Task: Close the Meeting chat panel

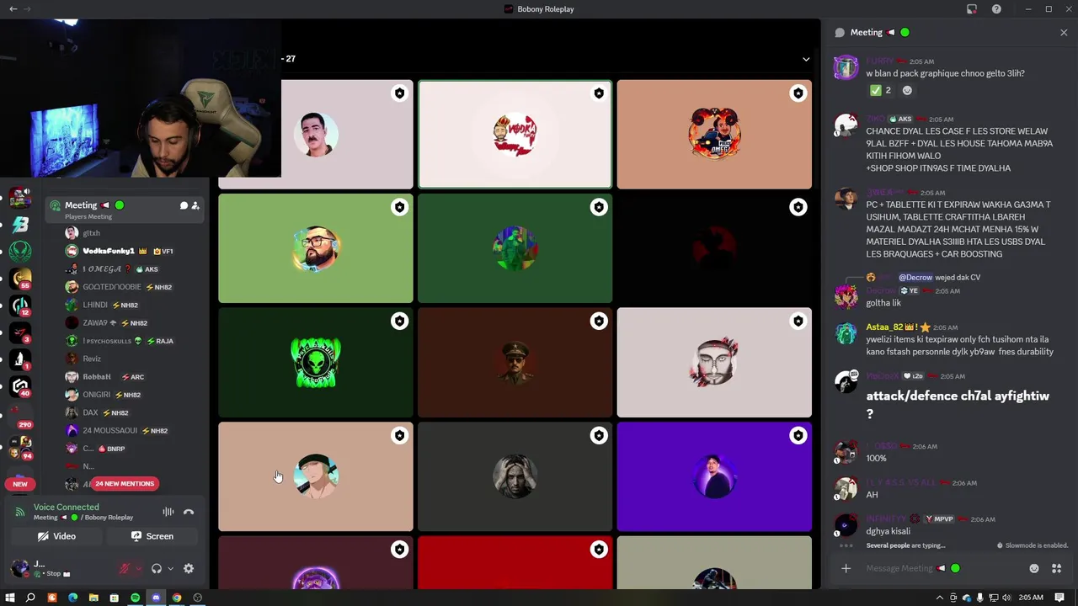Action: click(1064, 33)
